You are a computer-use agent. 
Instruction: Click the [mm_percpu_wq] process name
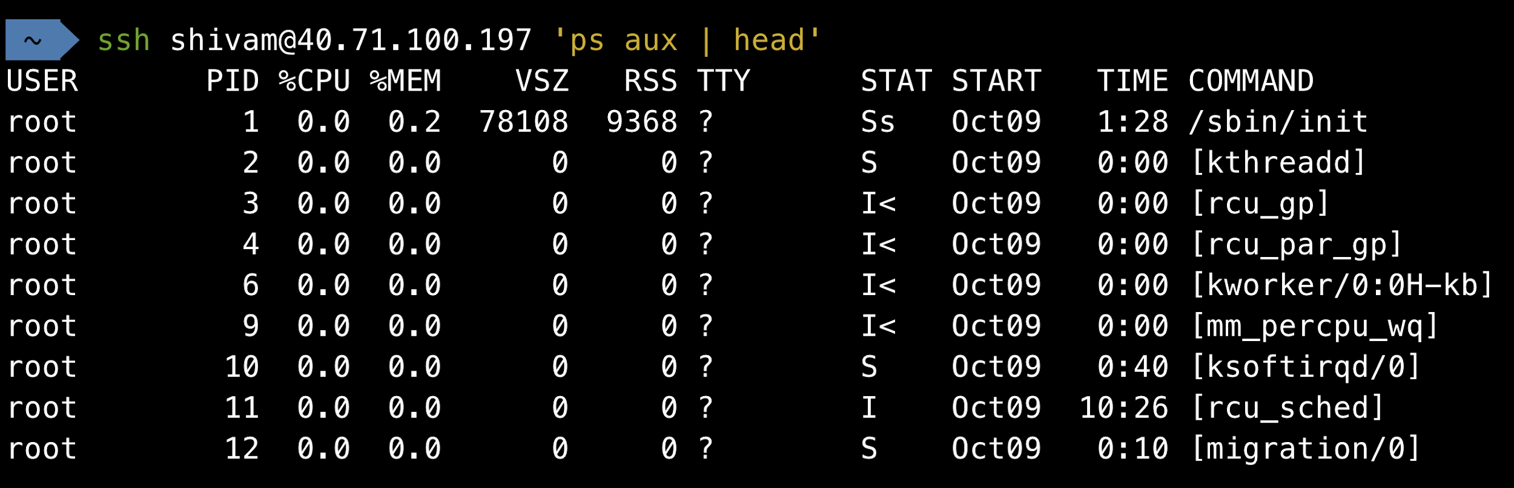tap(1314, 327)
